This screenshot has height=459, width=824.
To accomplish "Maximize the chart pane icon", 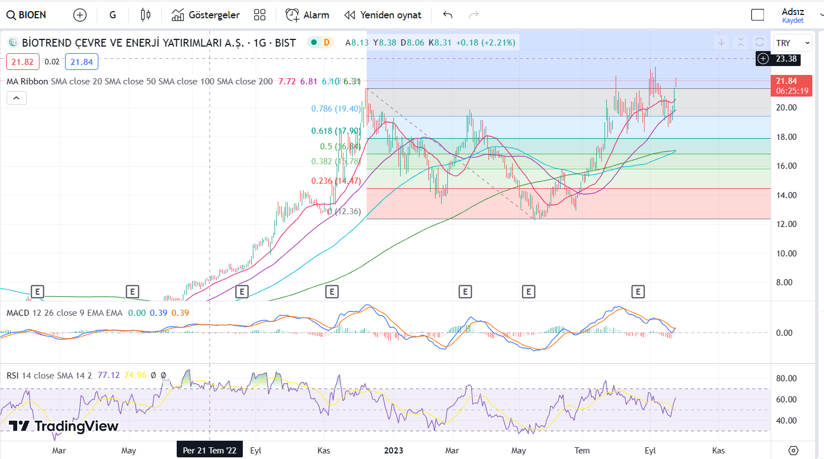I will (760, 42).
